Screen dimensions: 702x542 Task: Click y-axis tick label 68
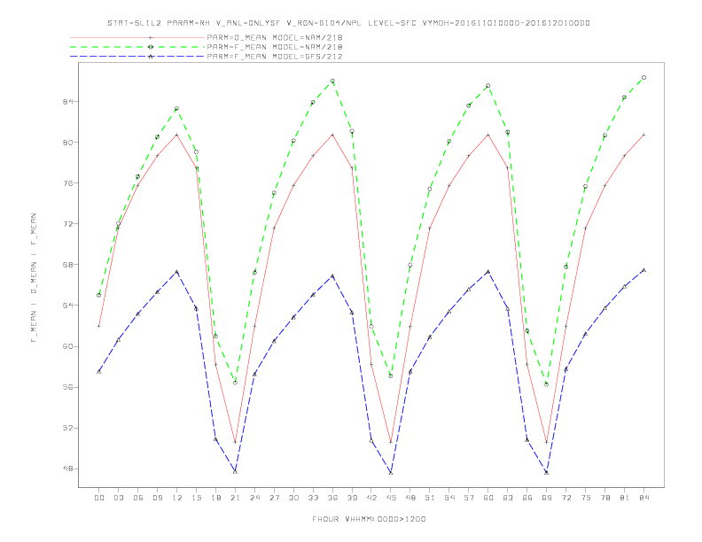[x=68, y=265]
